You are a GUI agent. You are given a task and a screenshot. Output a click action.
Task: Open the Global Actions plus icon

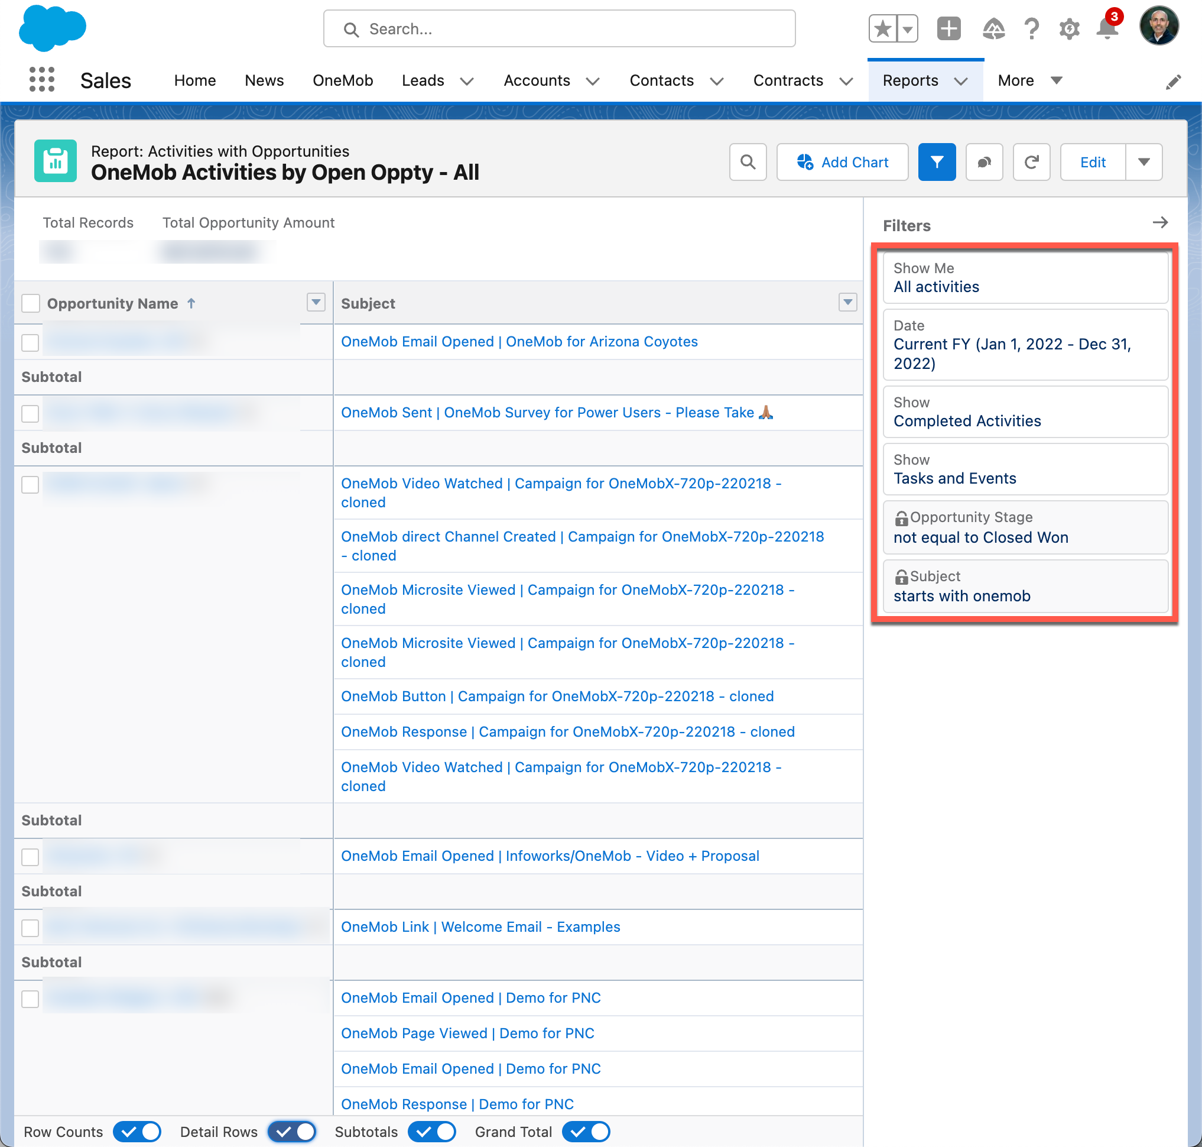pyautogui.click(x=948, y=29)
